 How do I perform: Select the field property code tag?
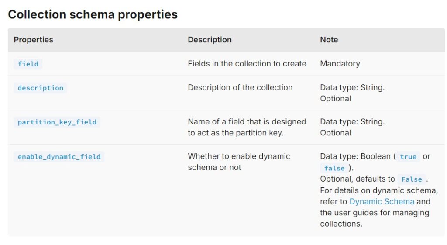pos(28,64)
